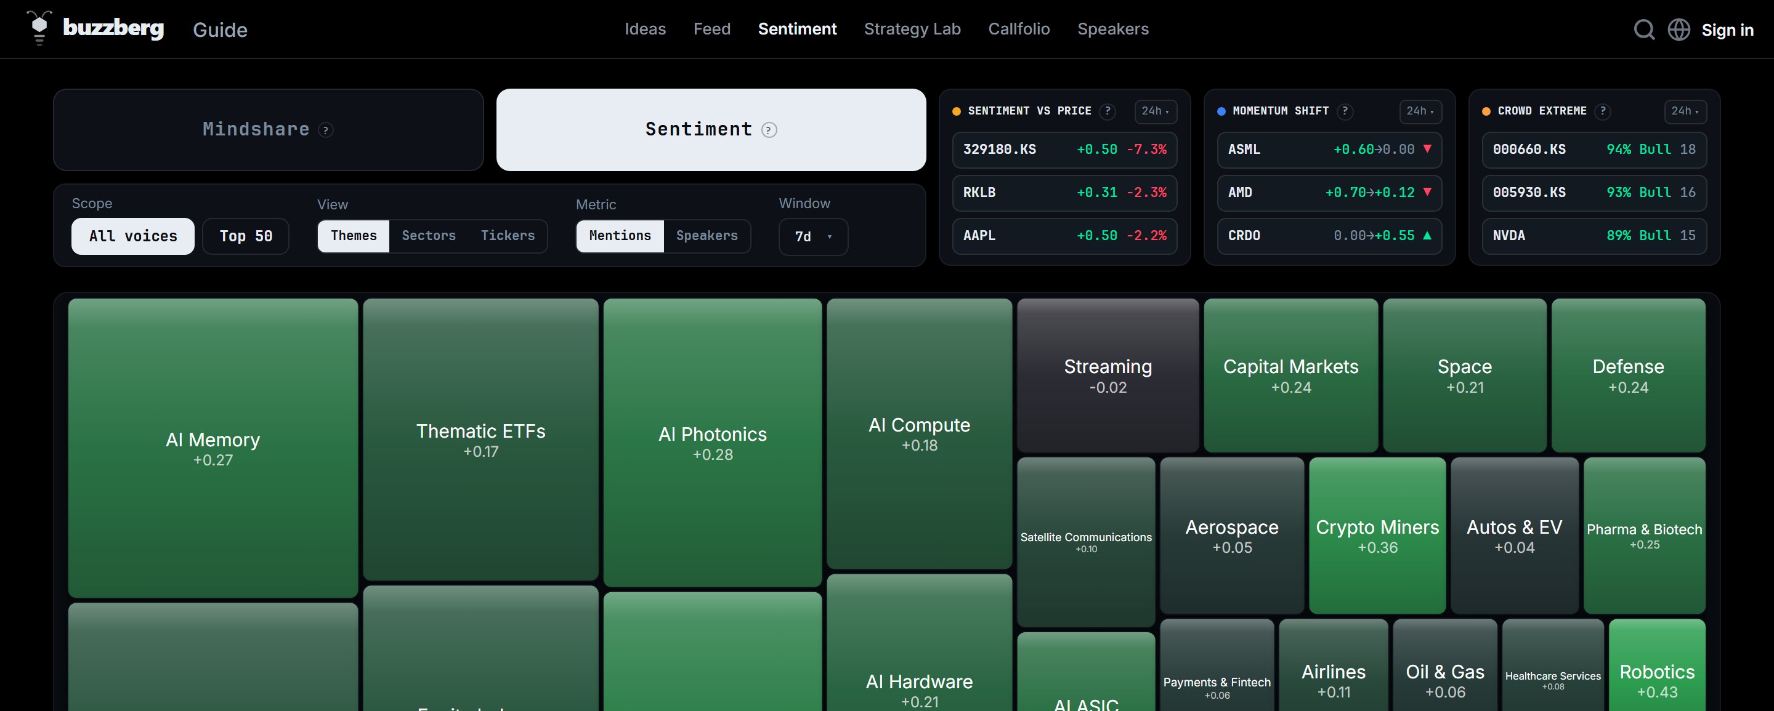
Task: Select the Autos & EV tile
Action: pyautogui.click(x=1515, y=536)
